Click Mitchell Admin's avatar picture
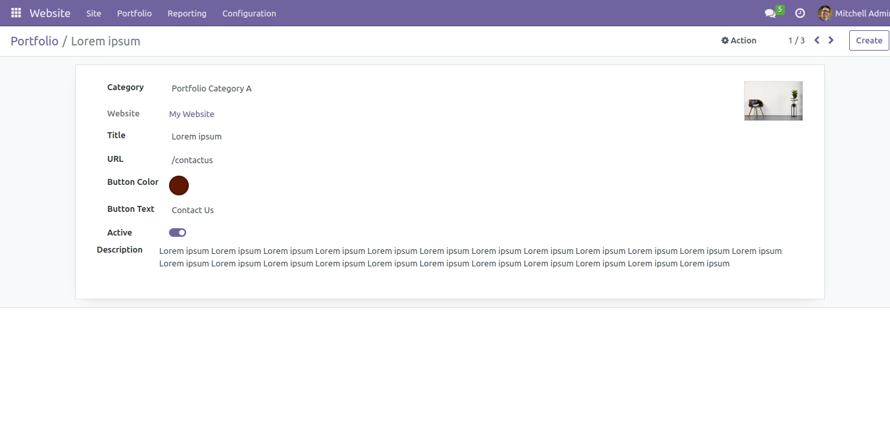This screenshot has width=890, height=446. click(825, 13)
